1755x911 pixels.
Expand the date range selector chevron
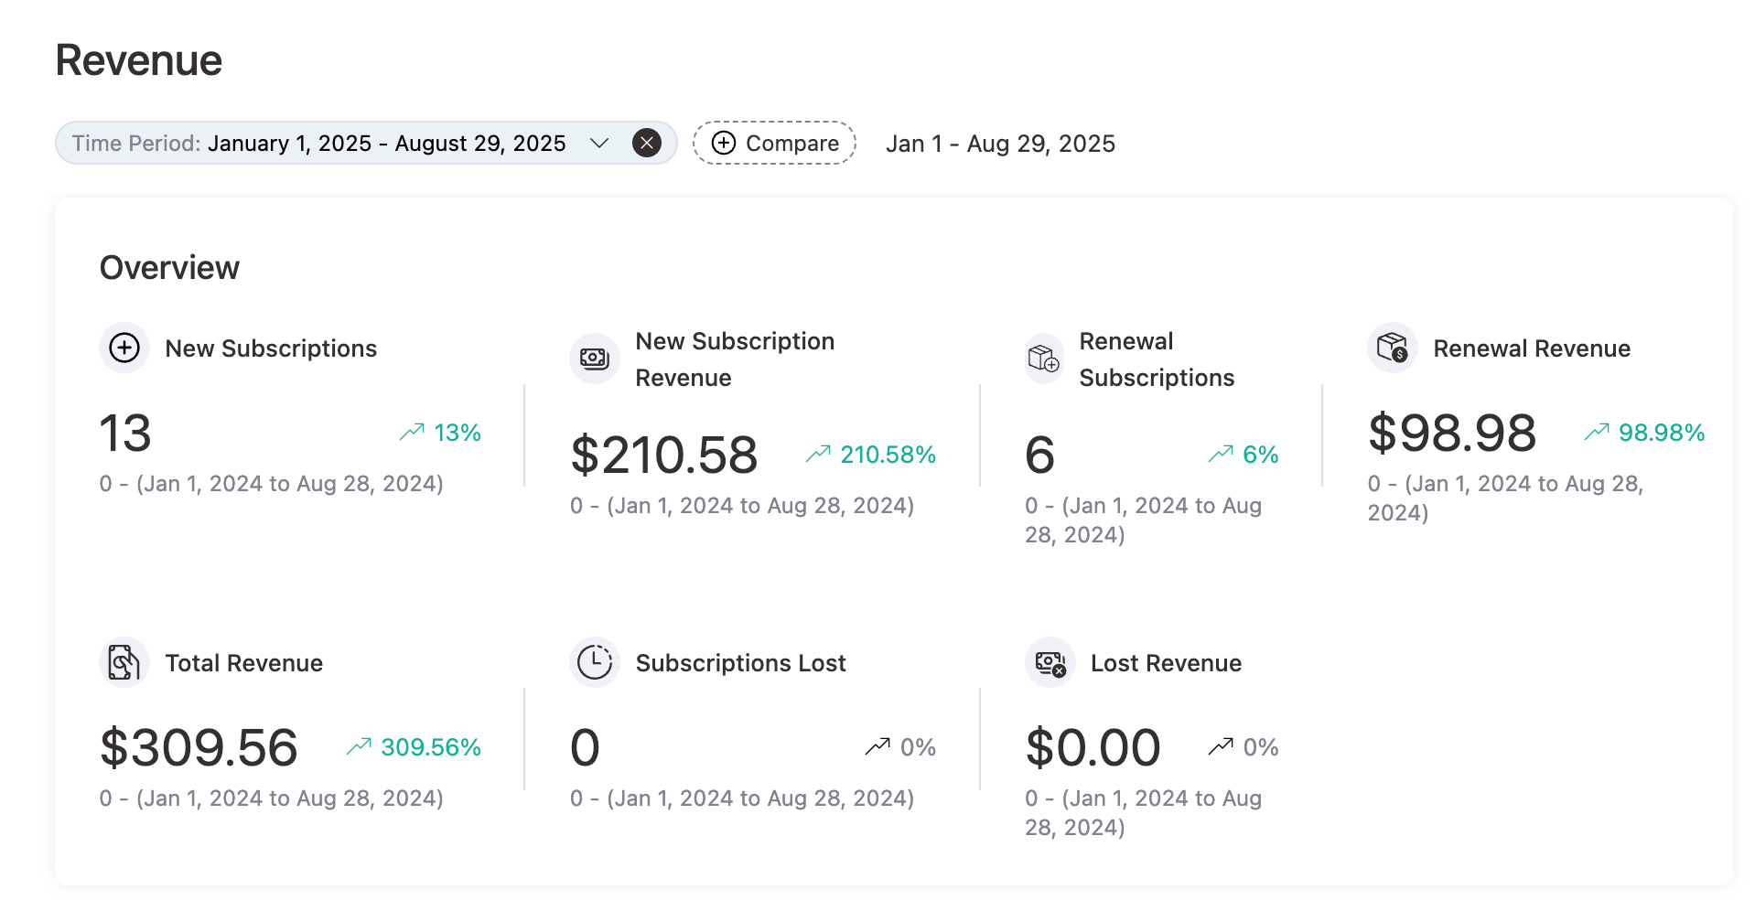click(599, 144)
